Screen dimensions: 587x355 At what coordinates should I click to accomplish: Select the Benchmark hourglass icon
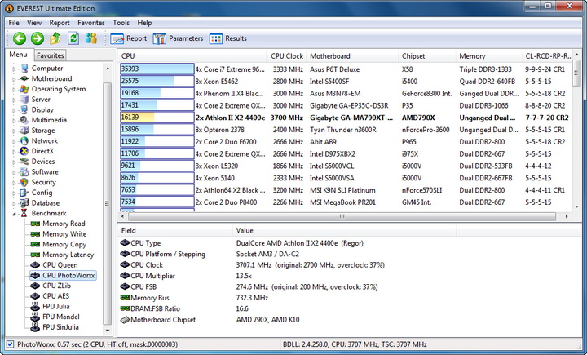tap(24, 213)
